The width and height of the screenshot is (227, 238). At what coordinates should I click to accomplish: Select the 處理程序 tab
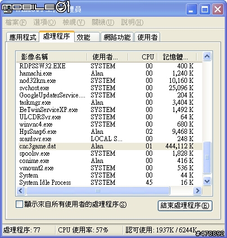click(x=57, y=36)
